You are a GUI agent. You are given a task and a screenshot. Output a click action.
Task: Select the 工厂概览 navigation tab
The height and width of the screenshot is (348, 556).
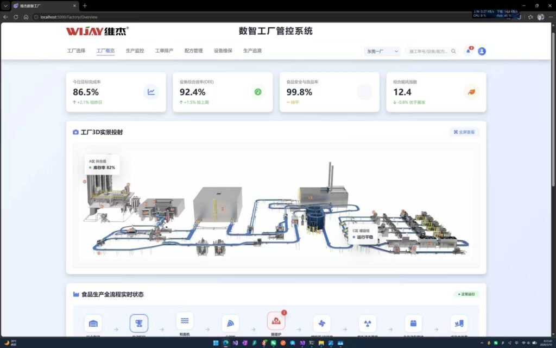coord(106,51)
